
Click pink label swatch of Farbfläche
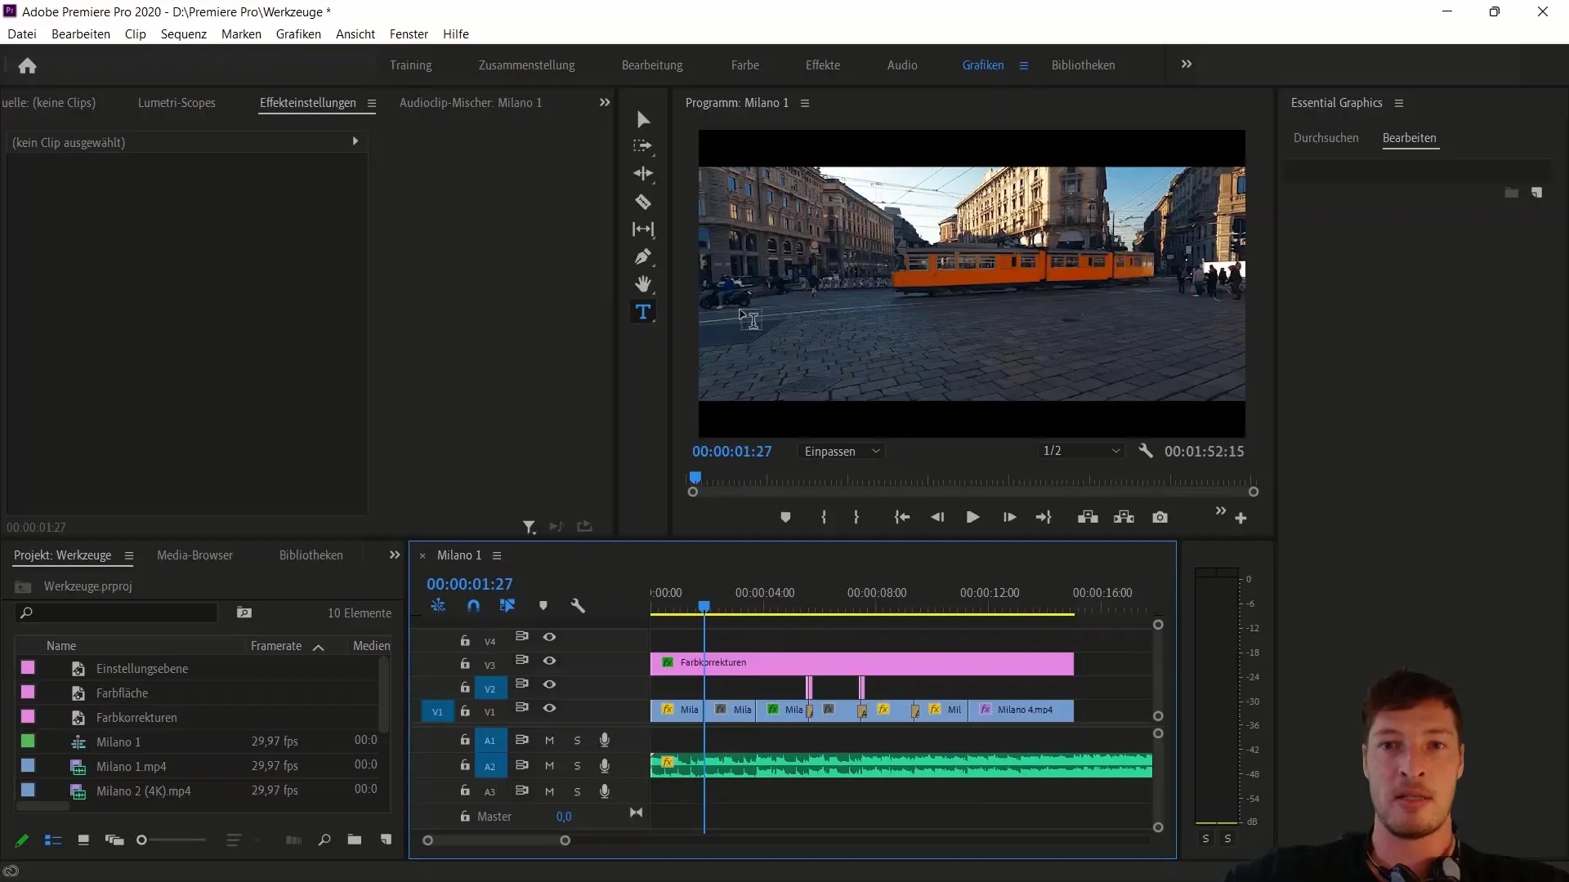click(28, 693)
